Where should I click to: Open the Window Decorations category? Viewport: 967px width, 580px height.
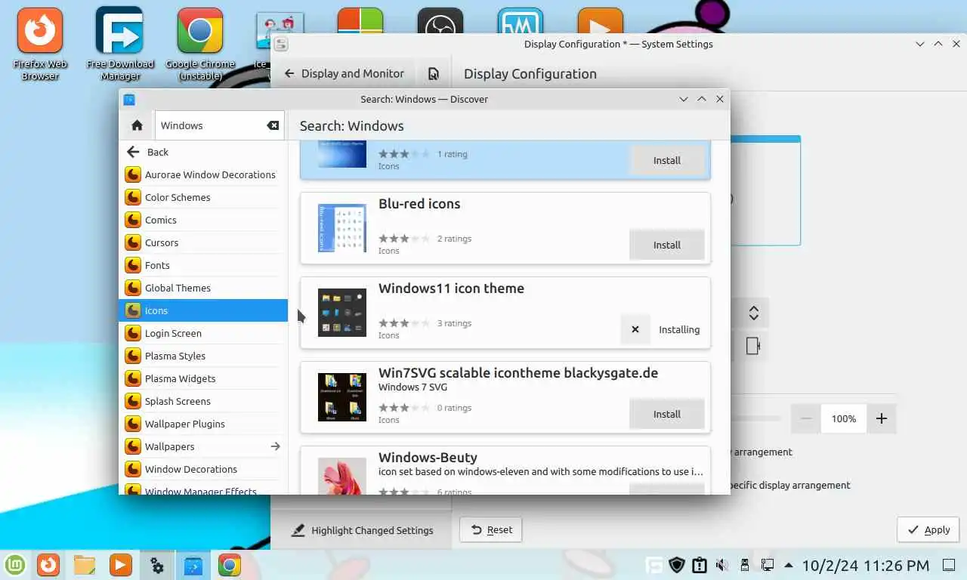pos(203,469)
